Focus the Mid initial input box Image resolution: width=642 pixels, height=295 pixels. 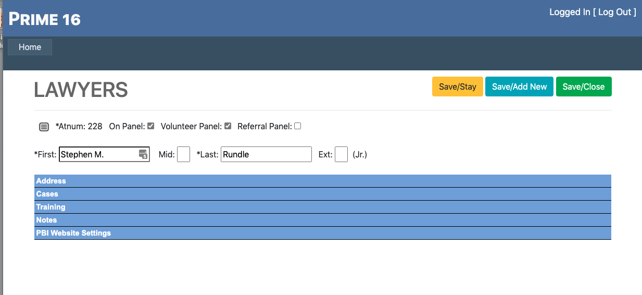point(183,154)
